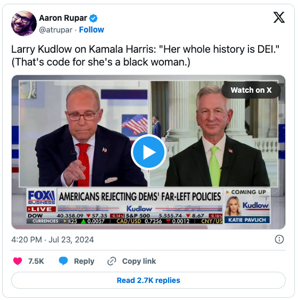
Task: Click the blue verified badge
Action: 94,18
